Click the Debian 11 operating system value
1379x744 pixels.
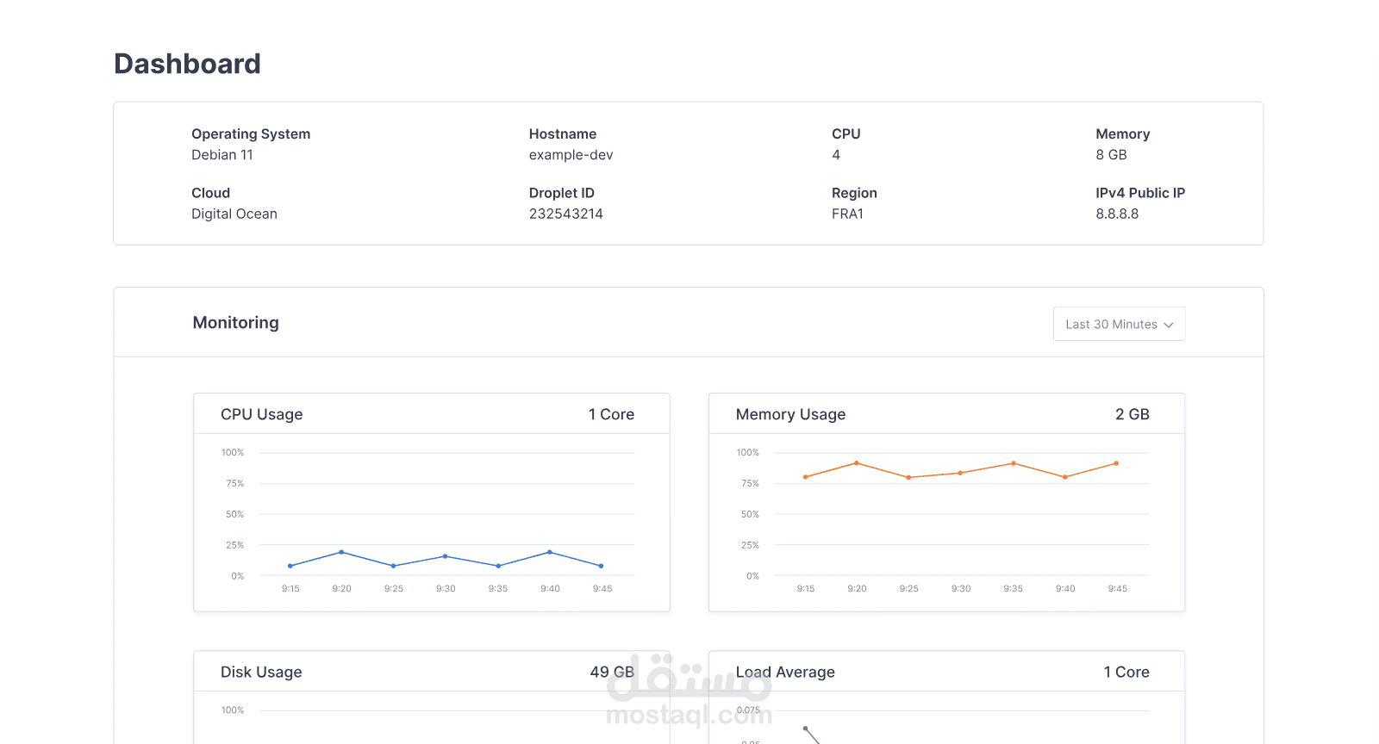[x=222, y=155]
